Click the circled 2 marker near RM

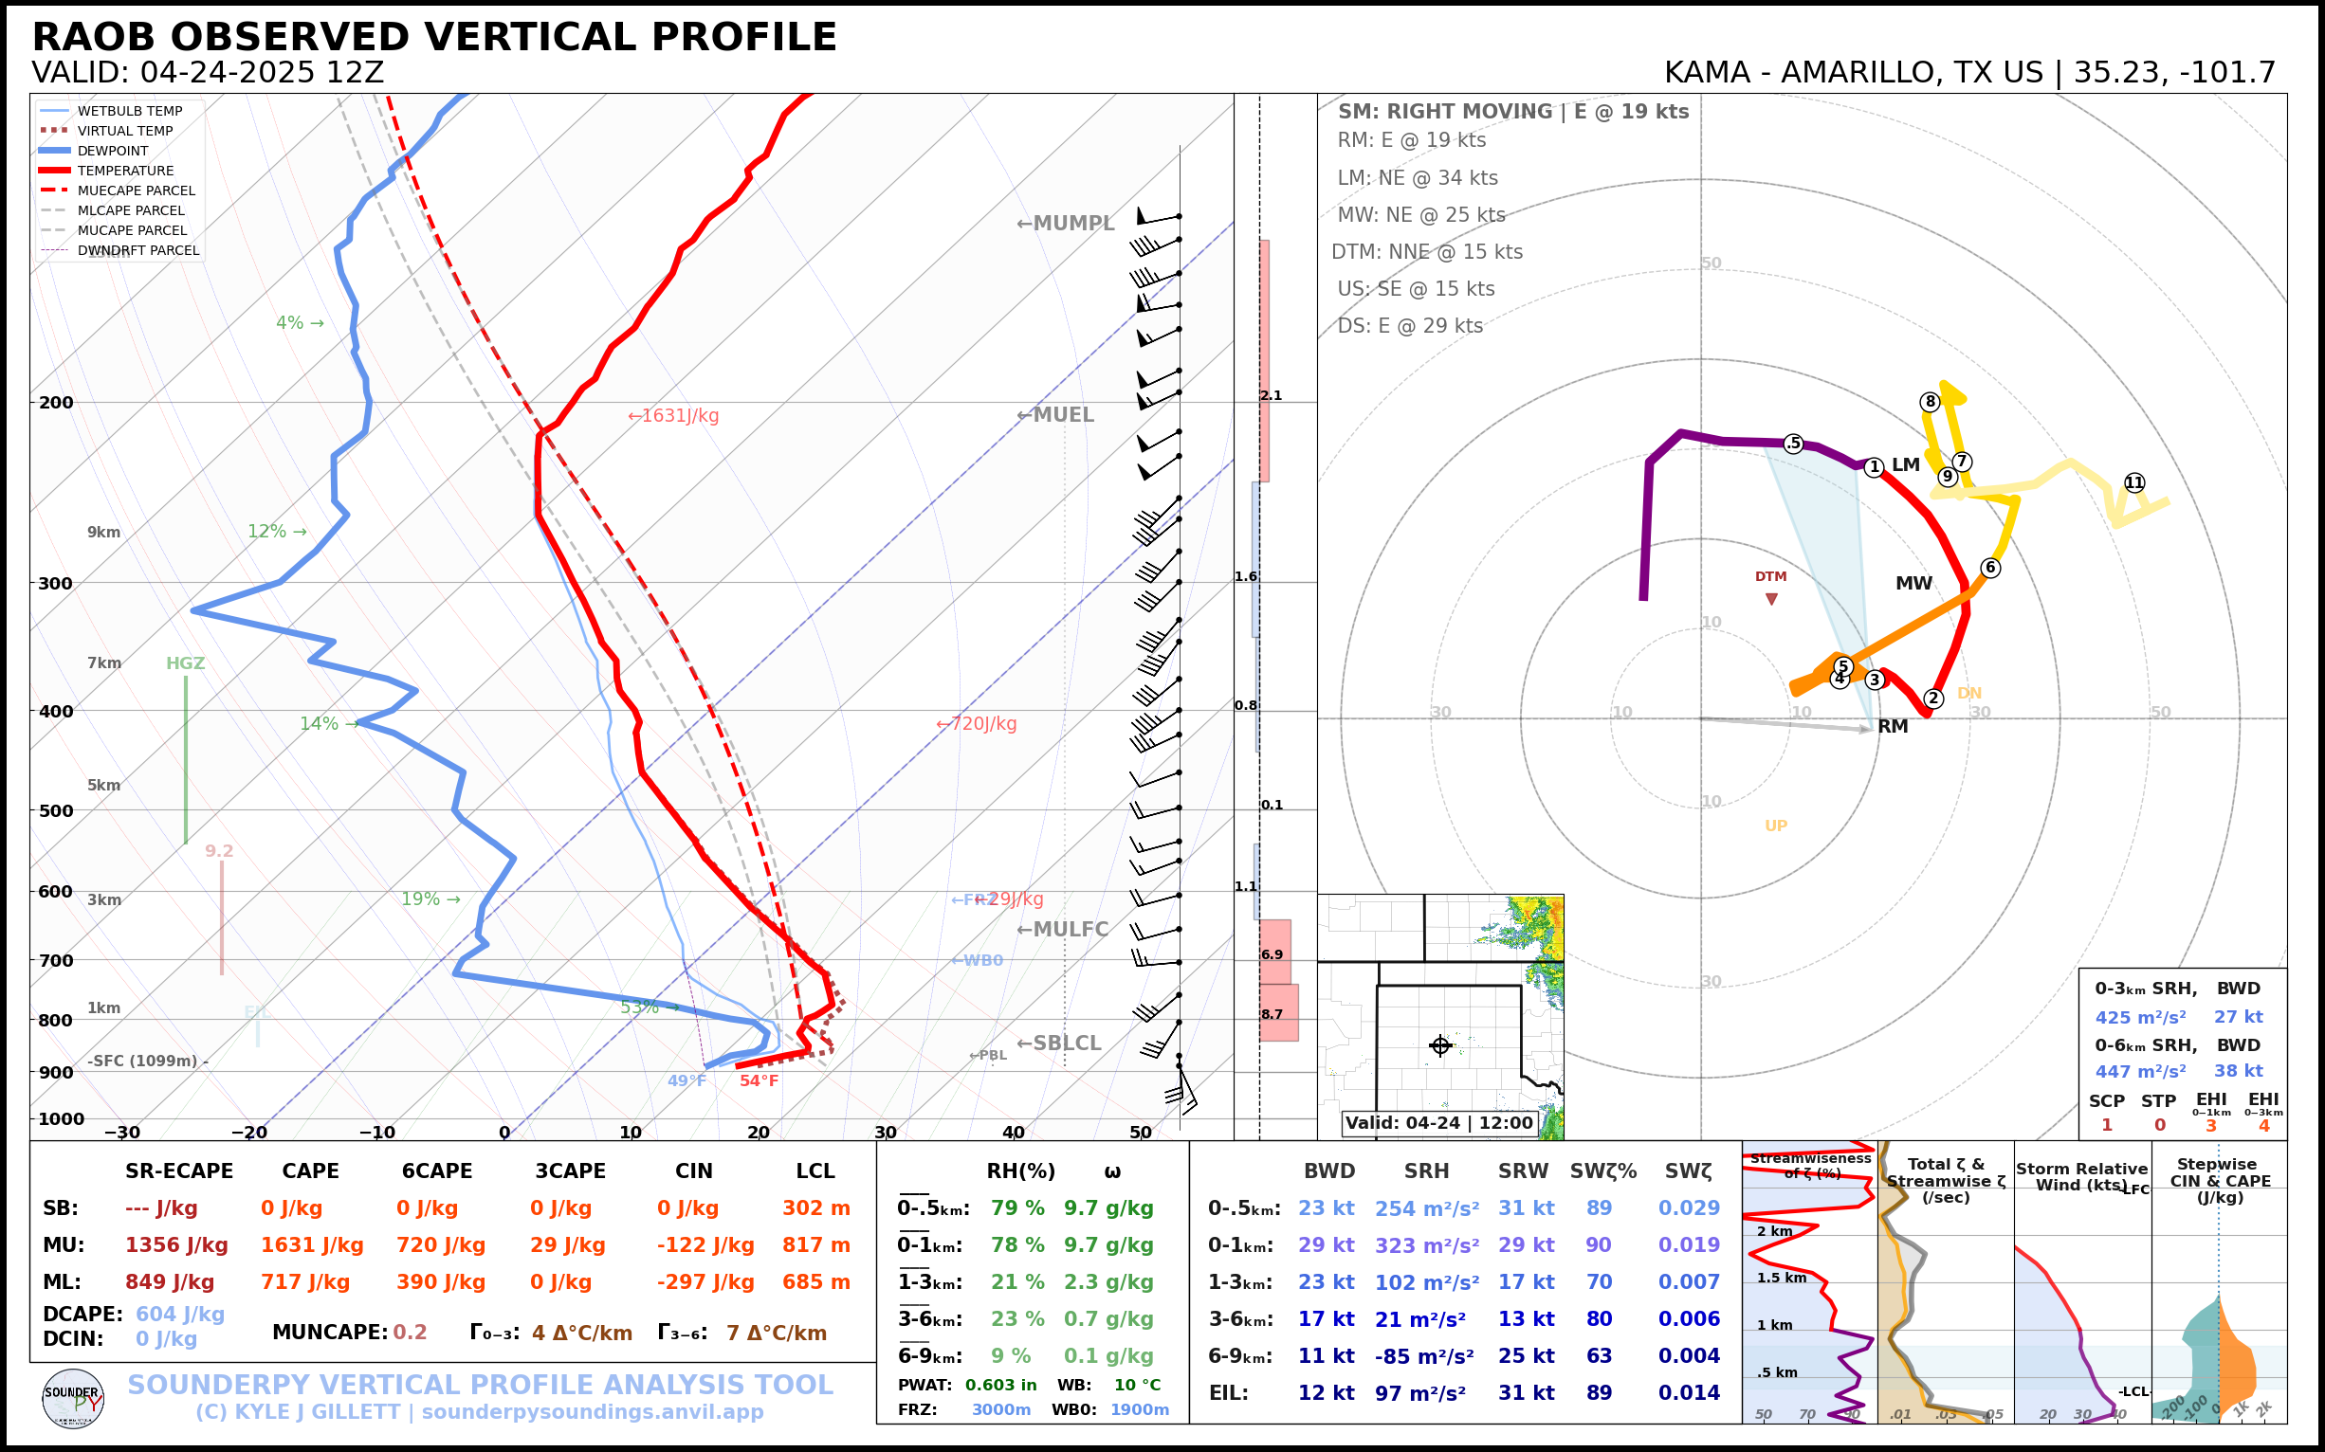[1933, 699]
